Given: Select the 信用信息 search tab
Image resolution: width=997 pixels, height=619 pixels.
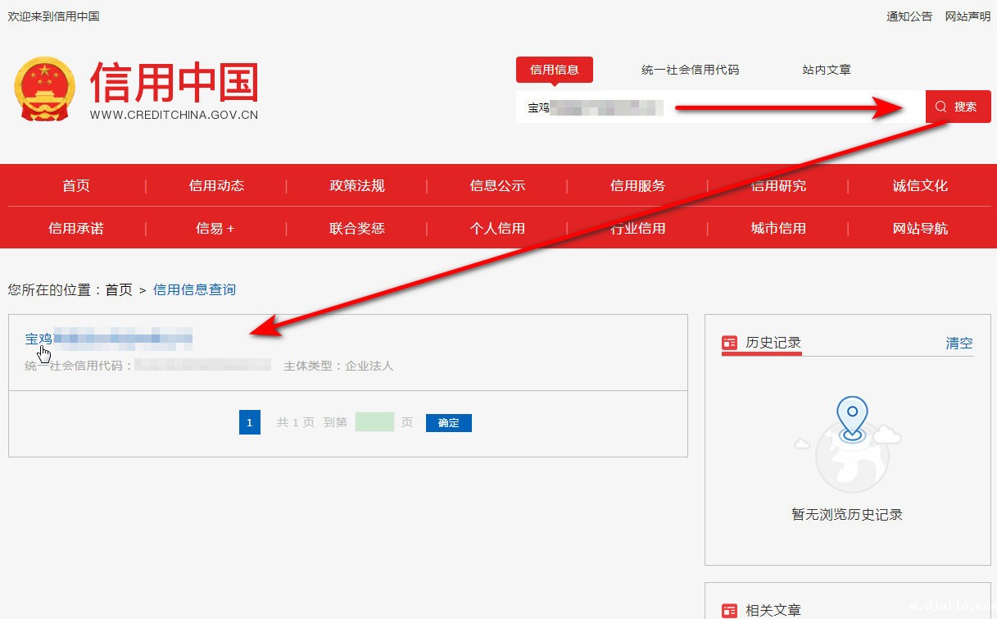Looking at the screenshot, I should 554,70.
